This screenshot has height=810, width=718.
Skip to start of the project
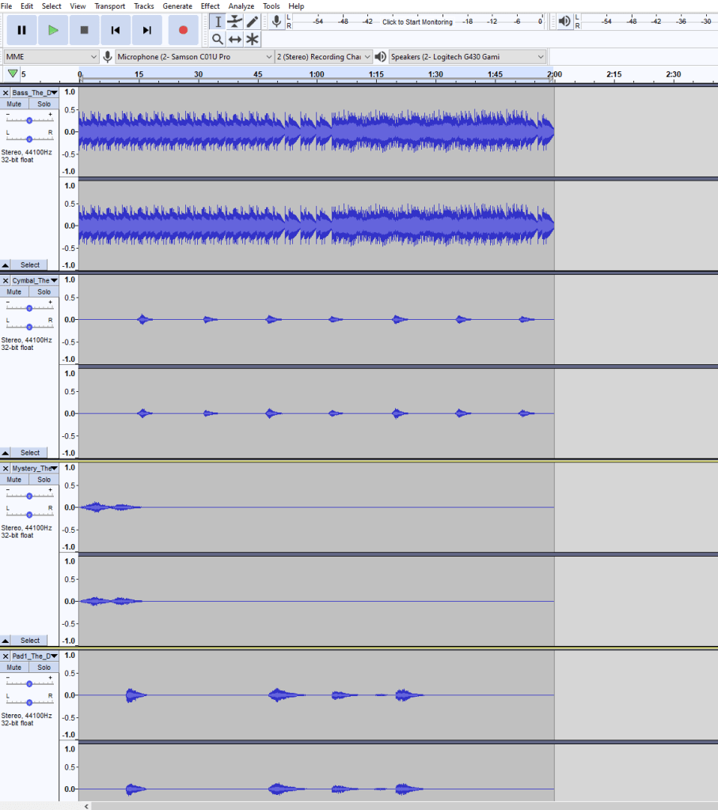(x=116, y=30)
